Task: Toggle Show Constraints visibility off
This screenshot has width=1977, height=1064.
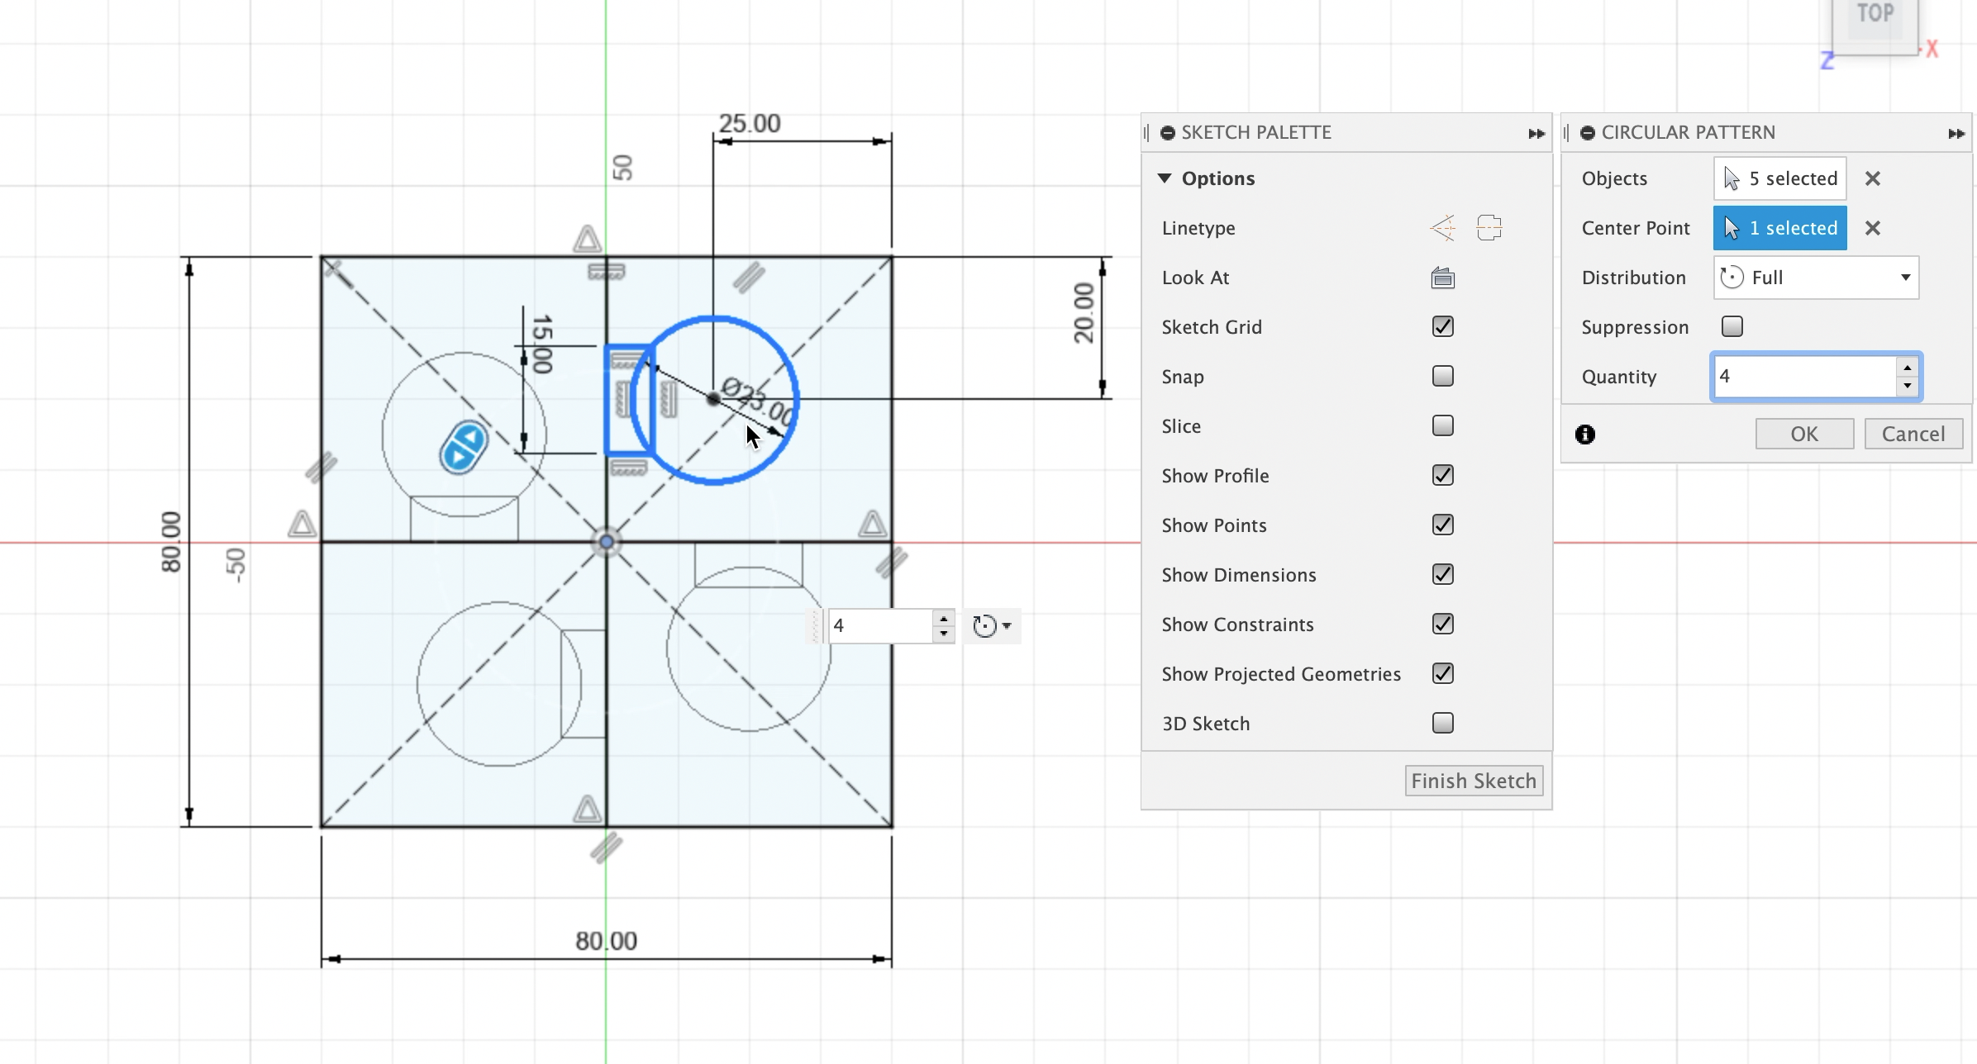Action: click(1442, 624)
